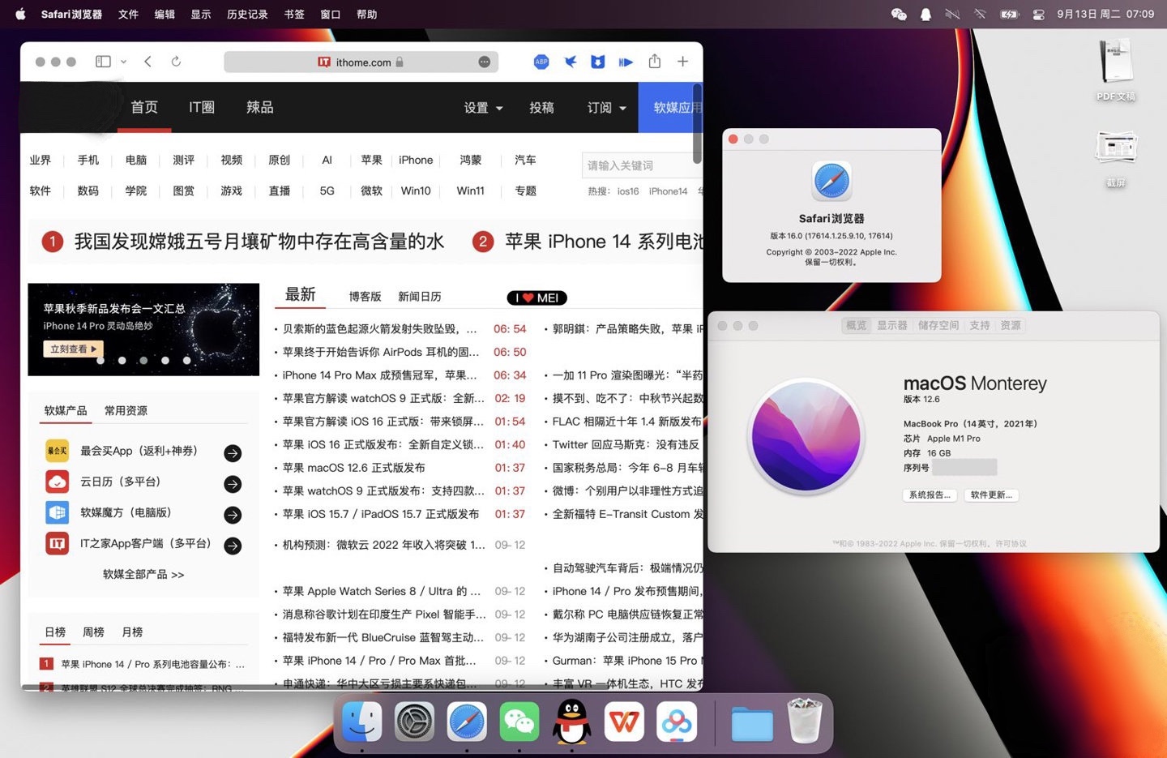Viewport: 1167px width, 758px height.
Task: Open arrow next to IT之家App客户端
Action: (x=233, y=546)
